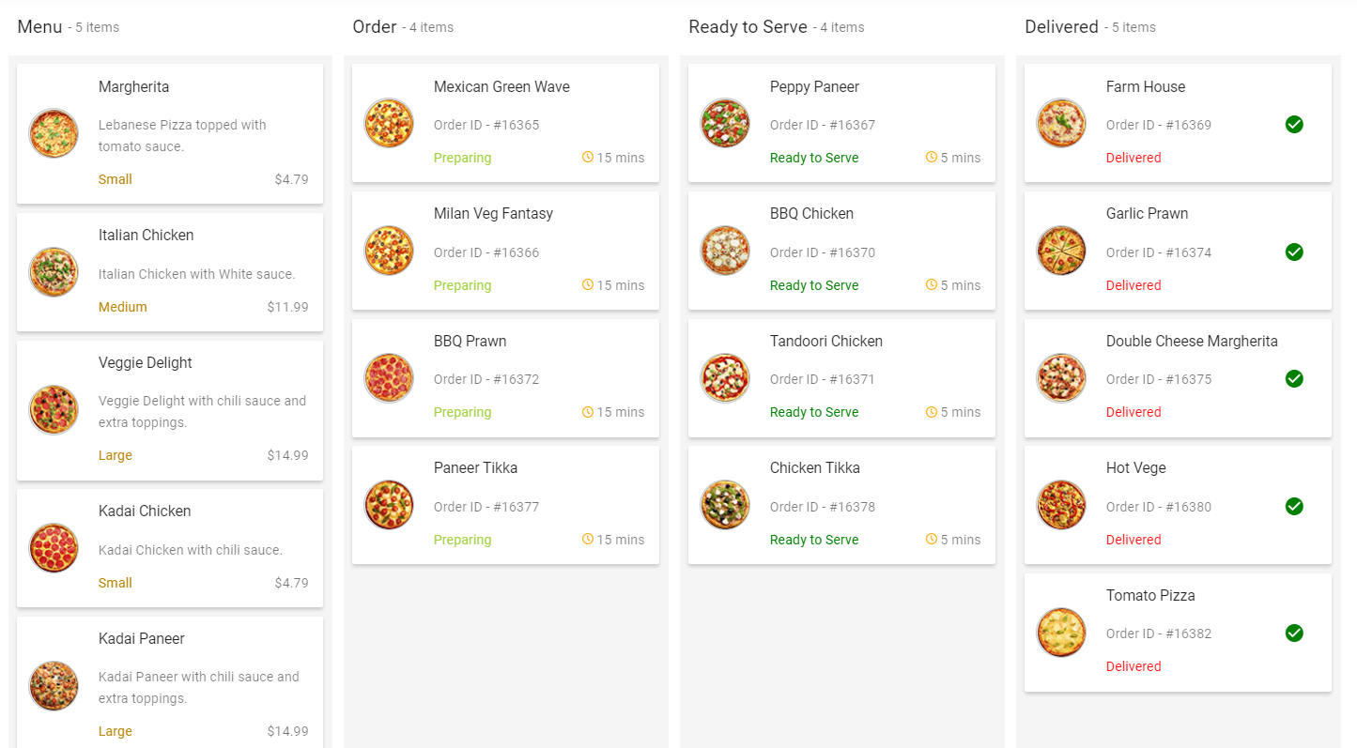
Task: Click the clock icon on Peppy Paneer card
Action: tap(932, 157)
